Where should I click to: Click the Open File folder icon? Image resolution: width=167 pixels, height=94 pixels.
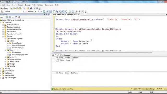[28, 8]
